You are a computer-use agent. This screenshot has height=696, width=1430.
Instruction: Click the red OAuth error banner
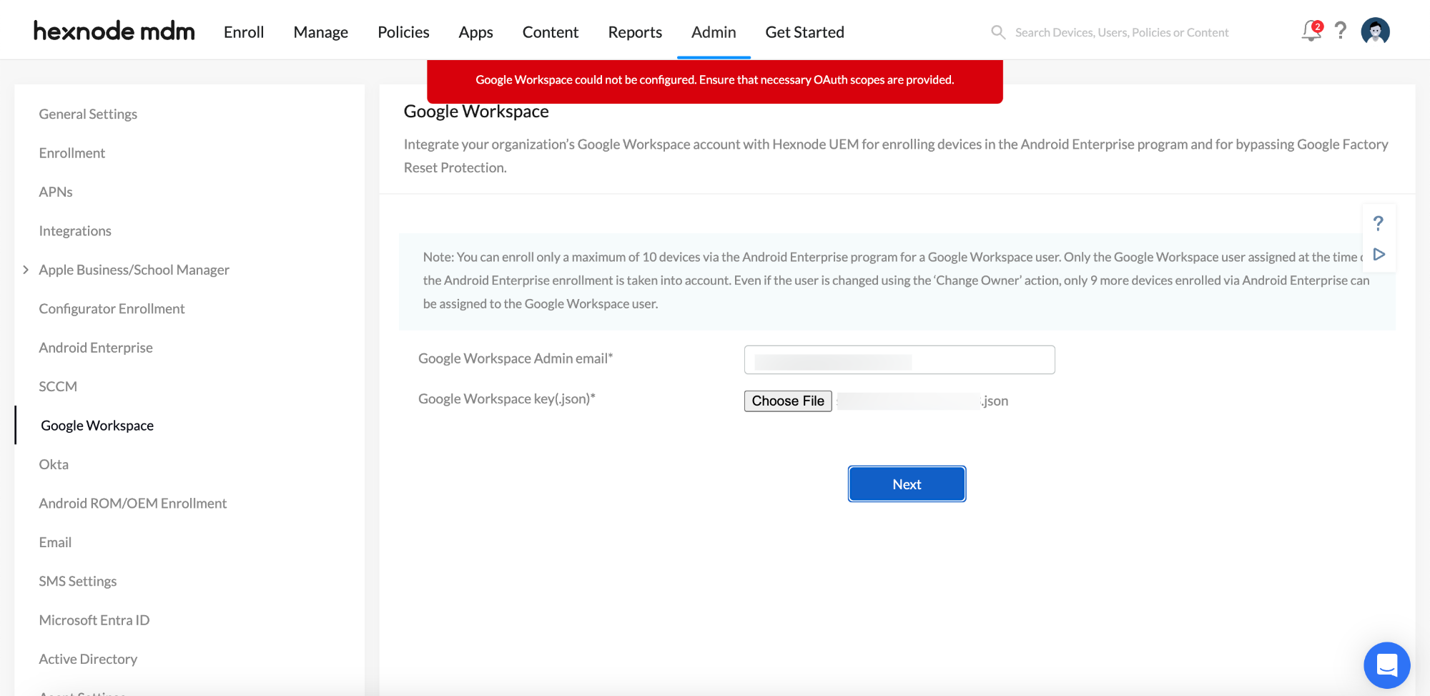click(715, 80)
